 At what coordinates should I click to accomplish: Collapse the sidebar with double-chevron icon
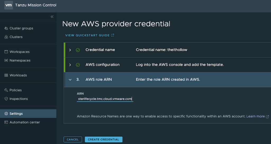pyautogui.click(x=52, y=17)
